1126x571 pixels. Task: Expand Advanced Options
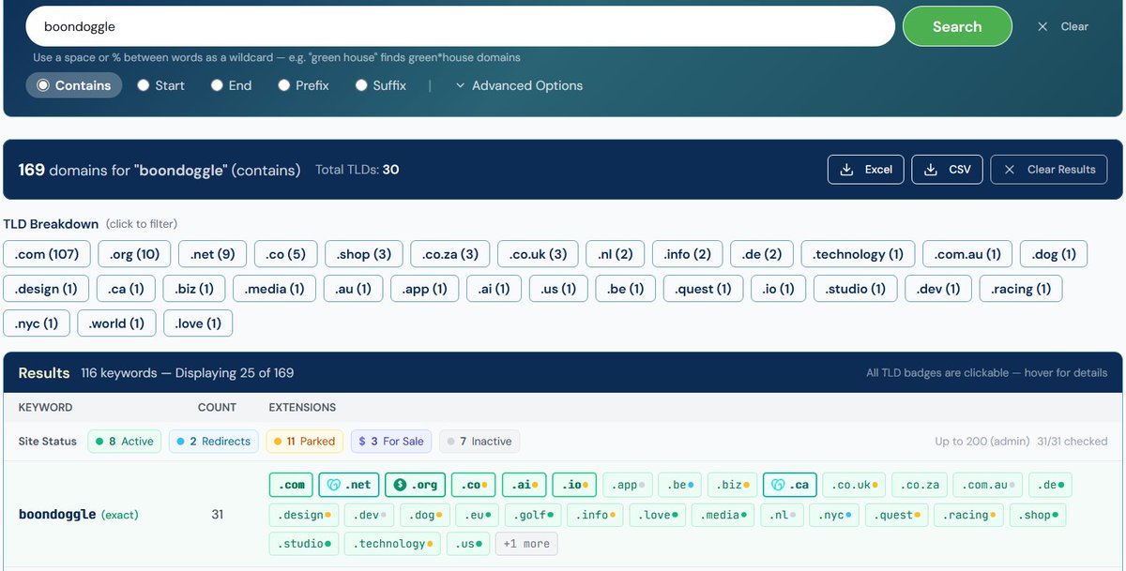519,85
